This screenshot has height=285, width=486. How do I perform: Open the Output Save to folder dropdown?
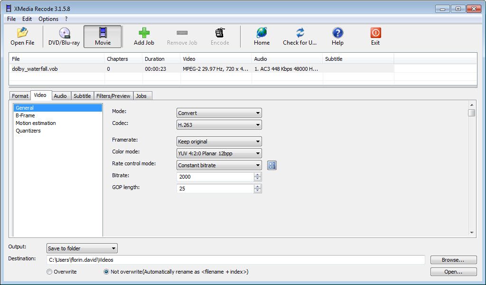tap(82, 248)
